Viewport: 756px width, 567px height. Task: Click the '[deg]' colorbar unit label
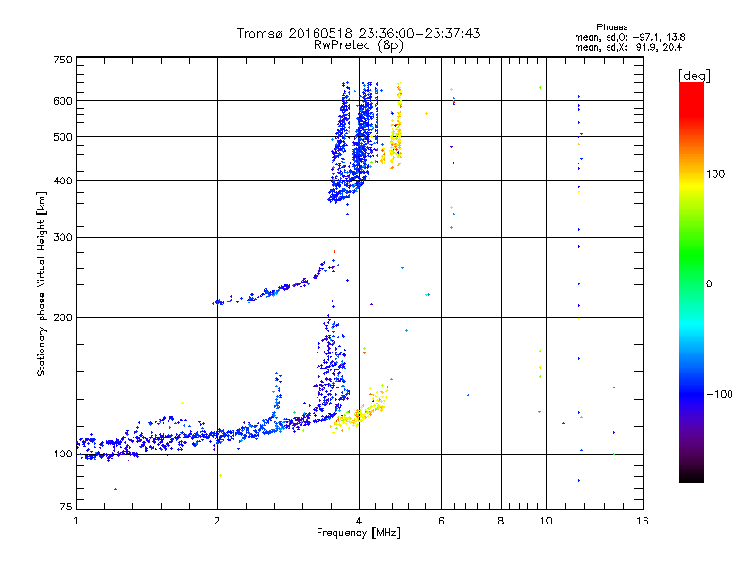(694, 76)
